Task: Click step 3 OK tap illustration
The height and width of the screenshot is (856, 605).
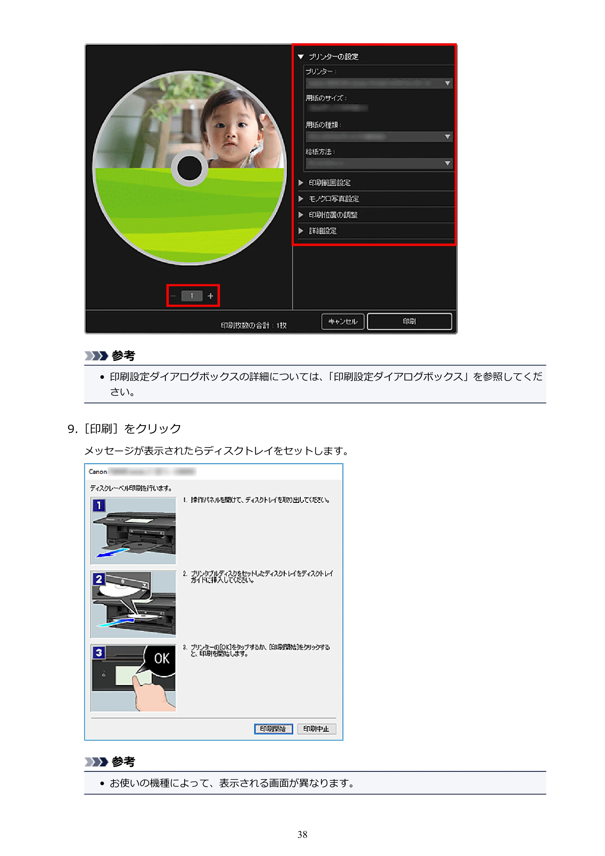Action: [133, 678]
